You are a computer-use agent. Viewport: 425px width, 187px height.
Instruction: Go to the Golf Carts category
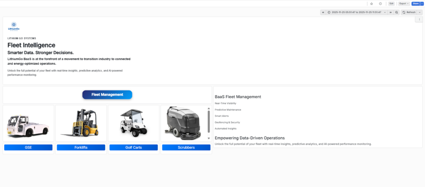[x=134, y=147]
